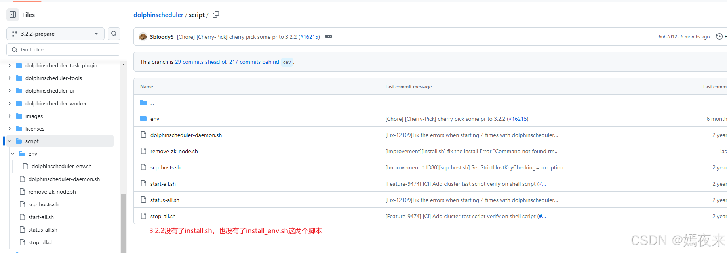Open env folder in file list
This screenshot has height=253, width=727.
pyautogui.click(x=155, y=119)
